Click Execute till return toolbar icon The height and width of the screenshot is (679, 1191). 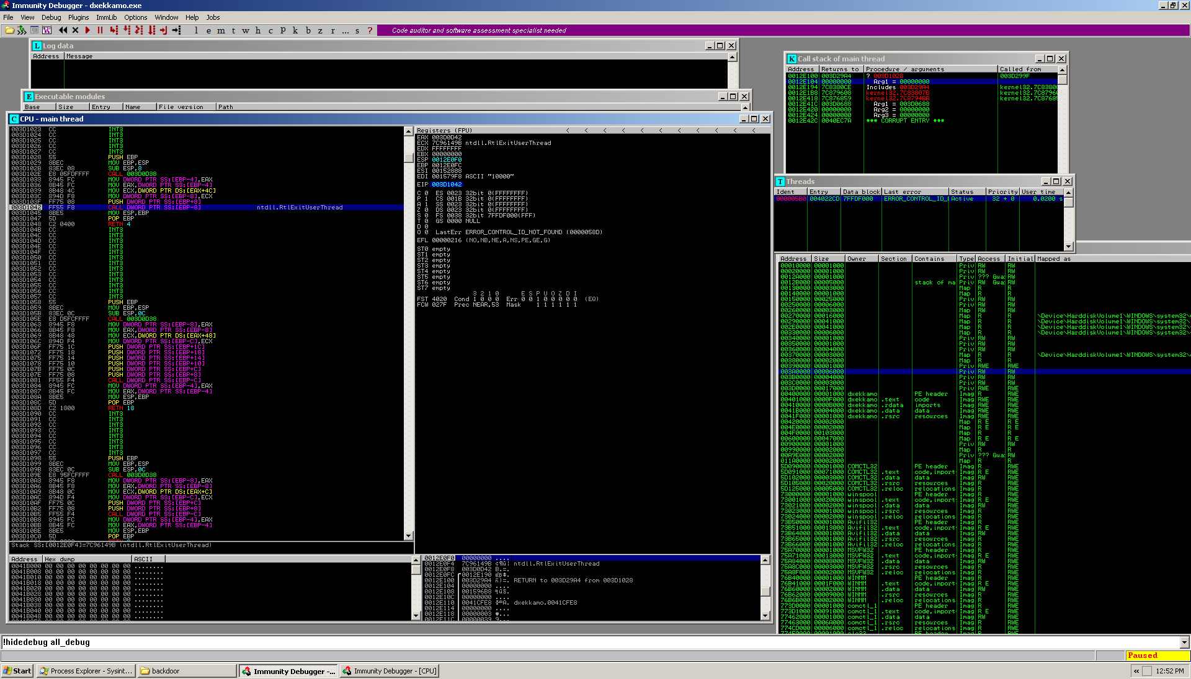[164, 30]
